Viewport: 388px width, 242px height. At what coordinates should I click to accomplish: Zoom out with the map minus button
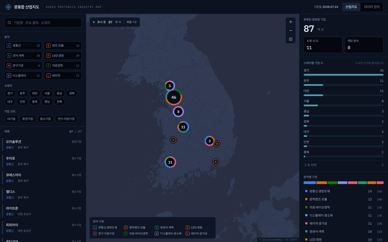click(x=290, y=30)
